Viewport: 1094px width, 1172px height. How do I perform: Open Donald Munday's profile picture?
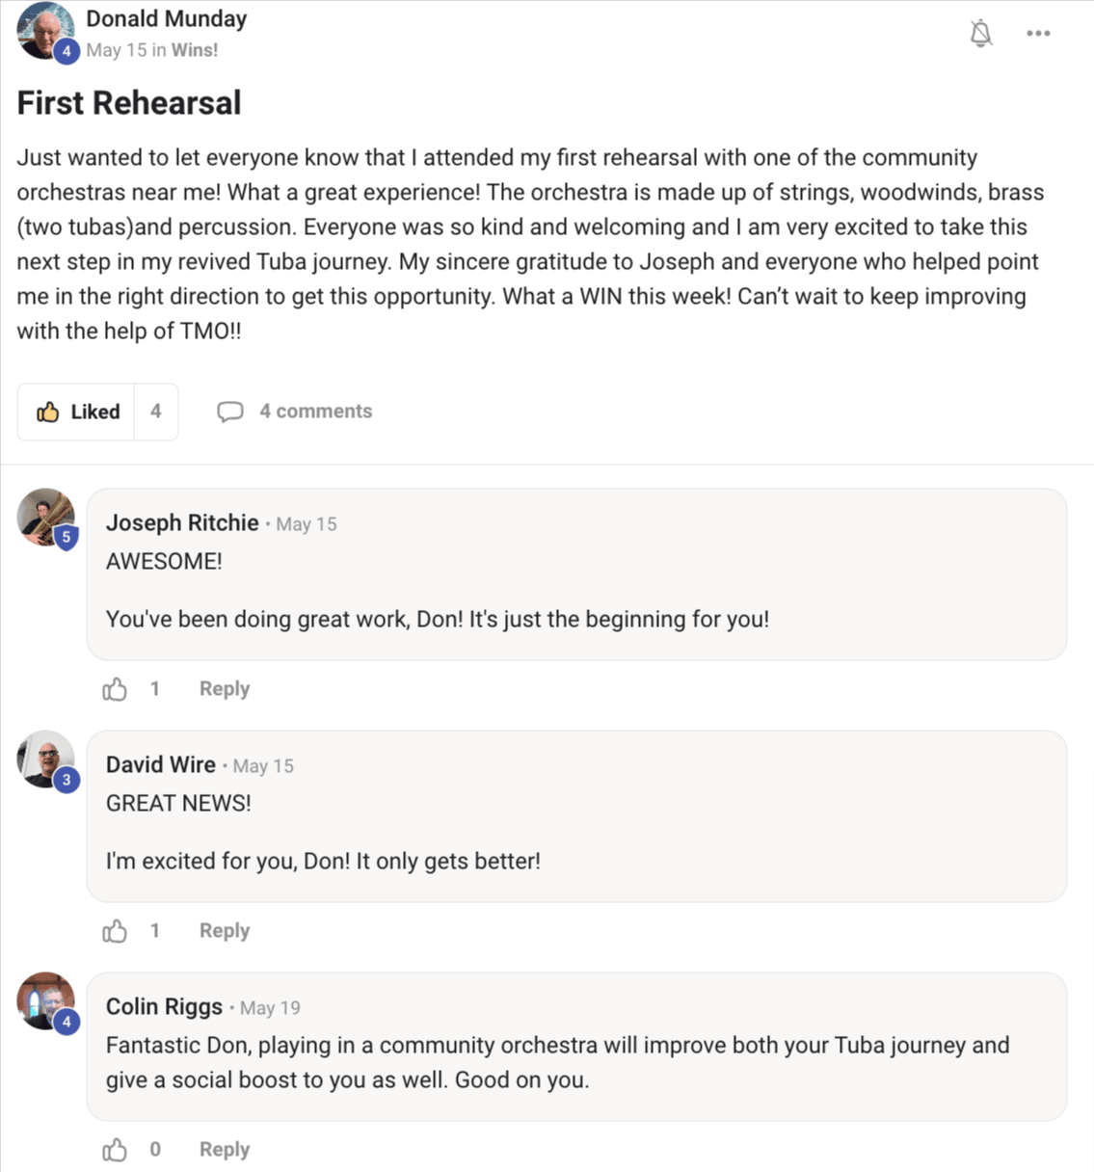pyautogui.click(x=44, y=31)
